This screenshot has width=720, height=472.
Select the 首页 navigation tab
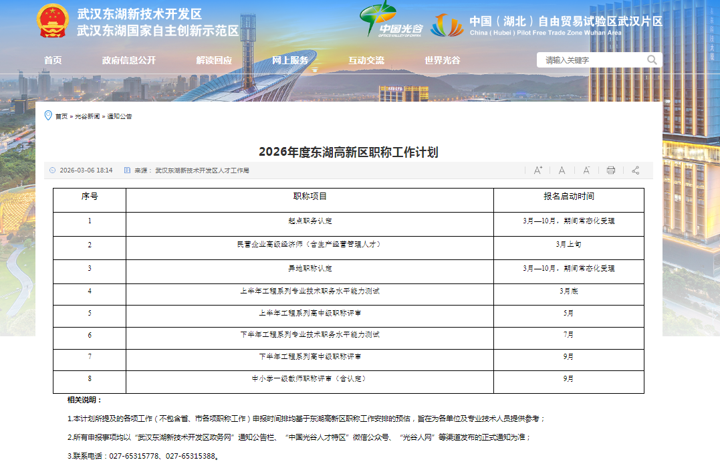tap(51, 59)
